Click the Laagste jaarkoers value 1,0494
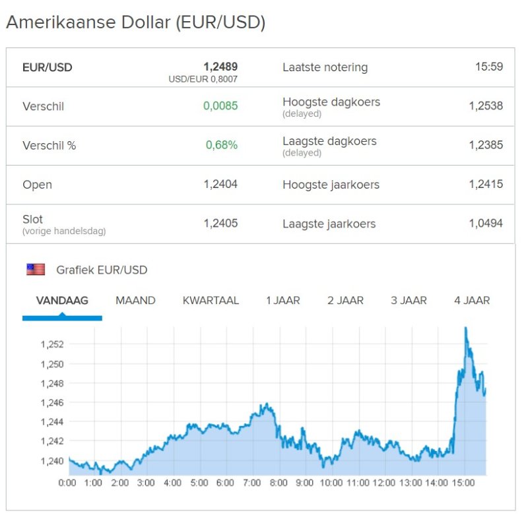Screen dimensions: 528x521 [486, 224]
